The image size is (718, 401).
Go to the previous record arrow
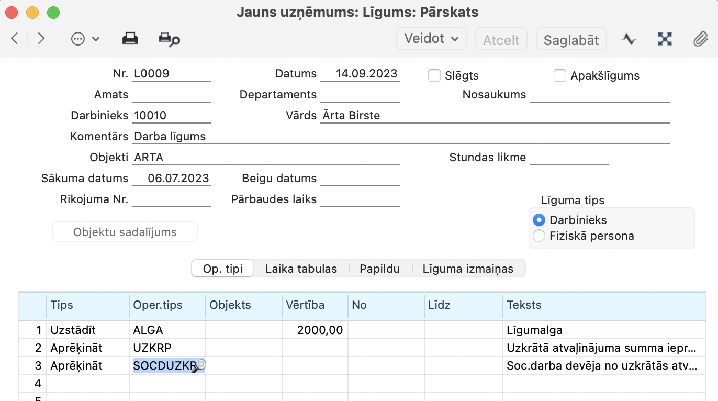point(15,39)
